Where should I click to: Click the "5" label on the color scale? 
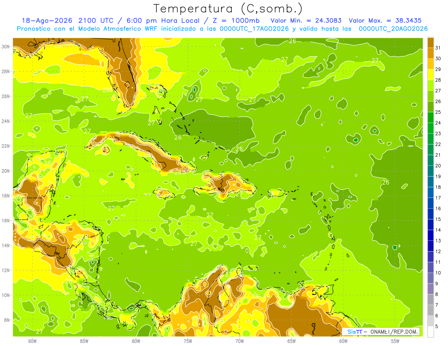pos(437,327)
